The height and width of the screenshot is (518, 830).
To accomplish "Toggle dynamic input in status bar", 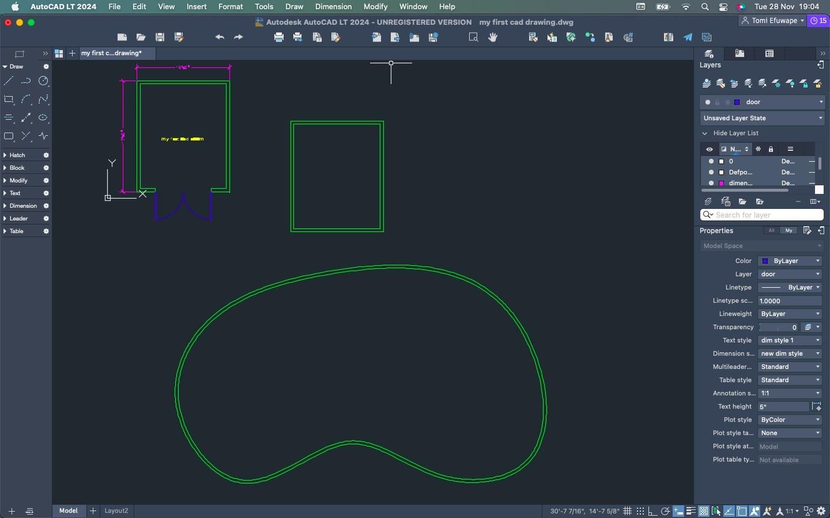I will click(678, 511).
